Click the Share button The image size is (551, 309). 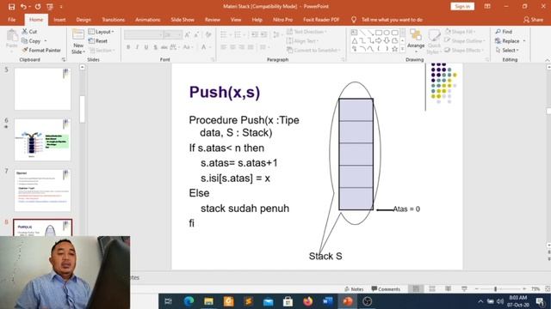tap(533, 20)
